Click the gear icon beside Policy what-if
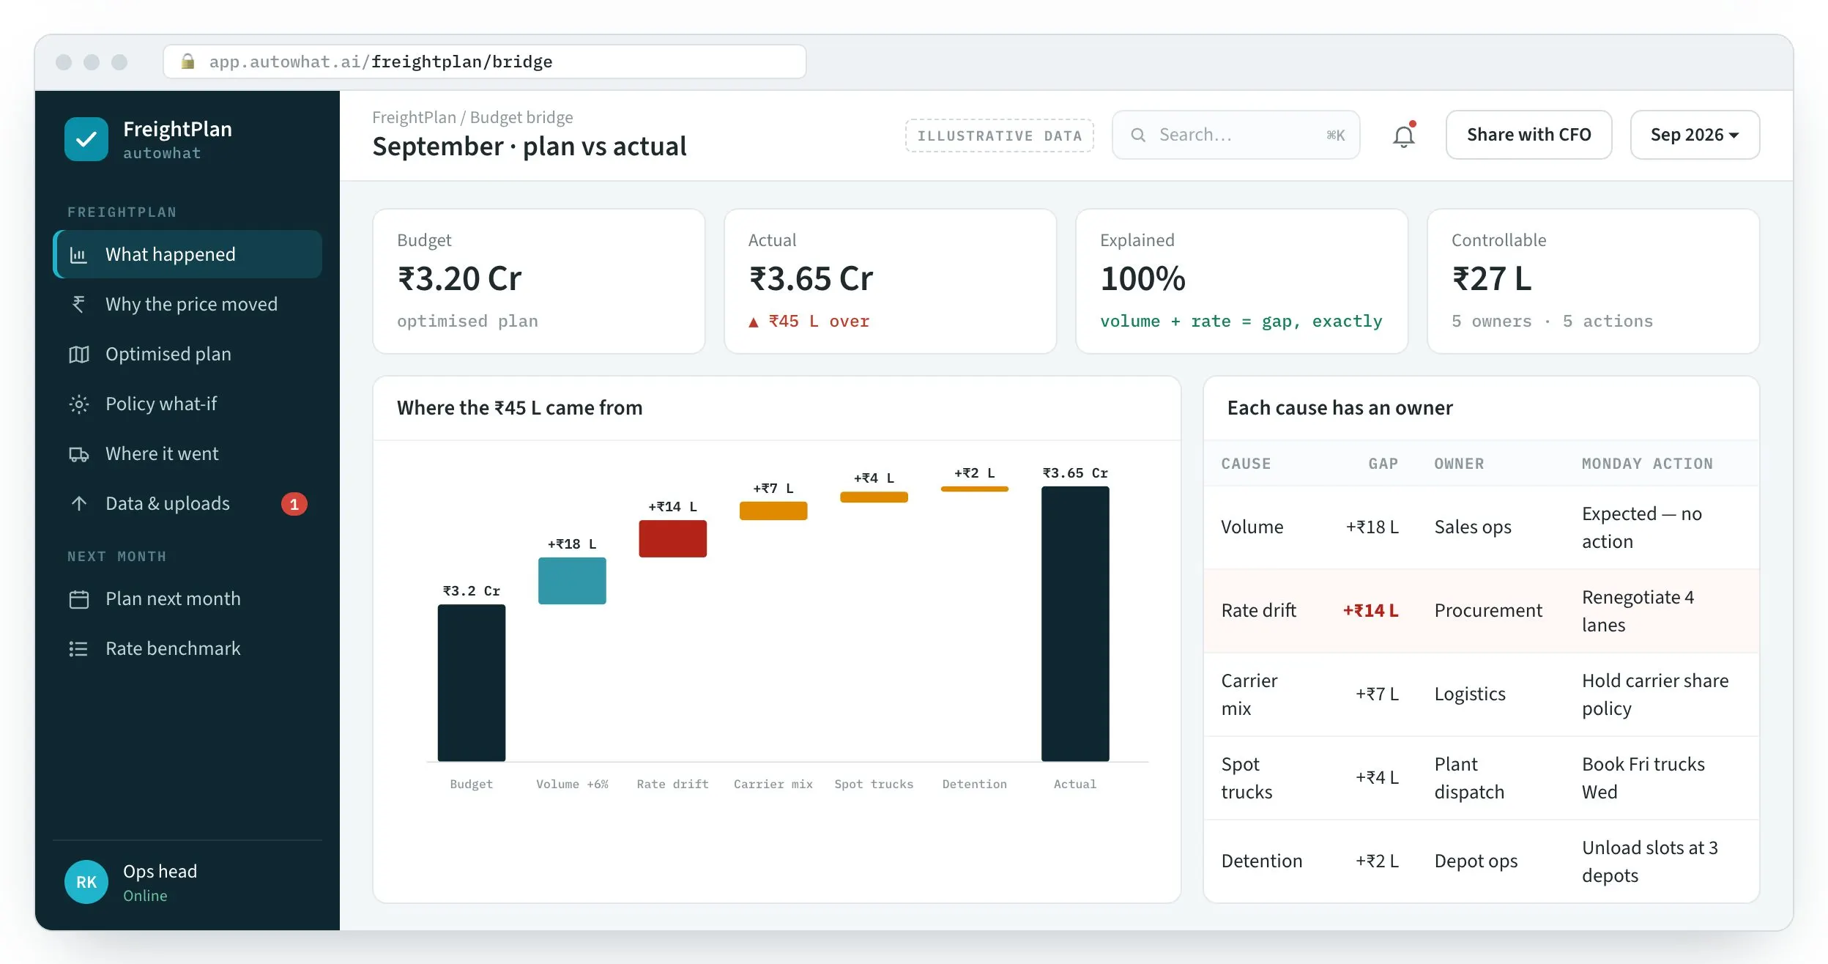 tap(78, 404)
